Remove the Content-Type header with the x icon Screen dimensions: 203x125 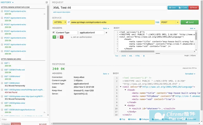(x=106, y=33)
